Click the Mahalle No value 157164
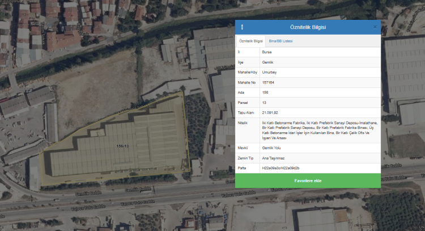 tap(269, 82)
